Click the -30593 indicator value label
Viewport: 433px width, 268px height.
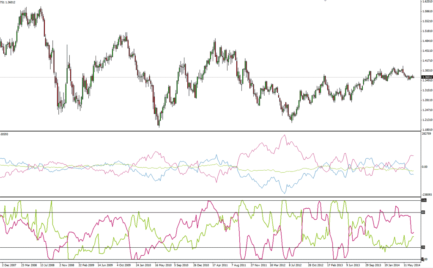click(4, 134)
